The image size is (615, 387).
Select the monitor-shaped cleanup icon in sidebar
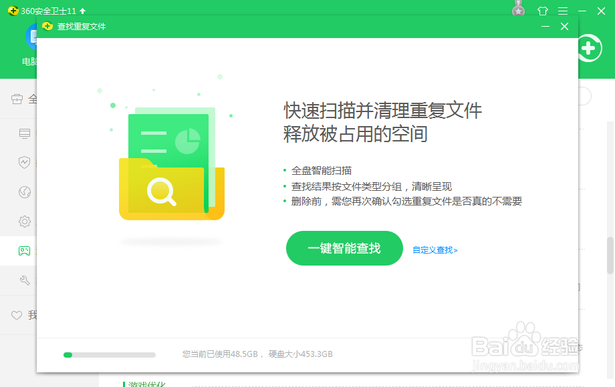(24, 133)
